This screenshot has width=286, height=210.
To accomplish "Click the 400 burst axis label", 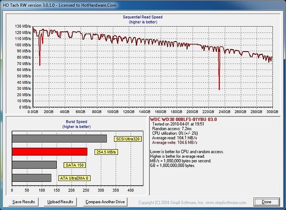I will pos(131,190).
